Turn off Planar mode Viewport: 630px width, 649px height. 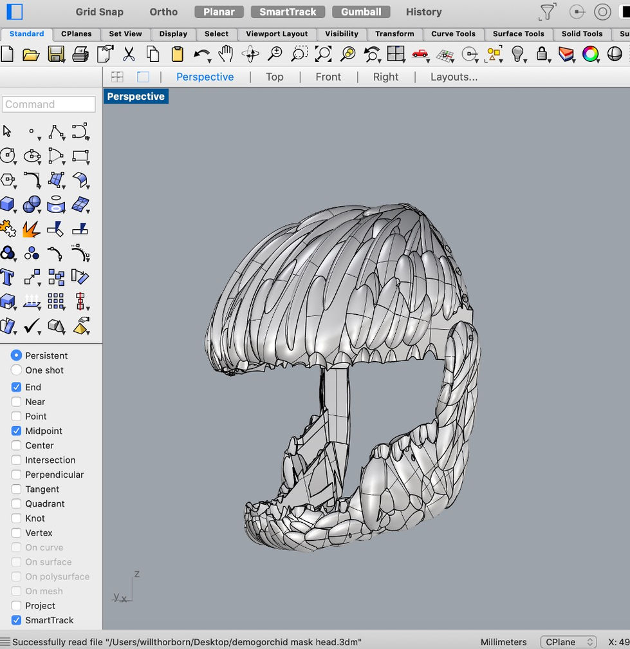(219, 12)
